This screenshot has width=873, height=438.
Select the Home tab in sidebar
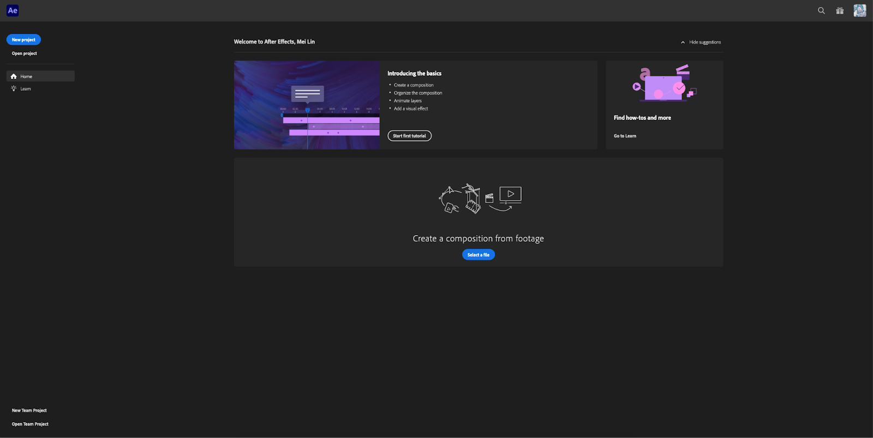click(40, 76)
